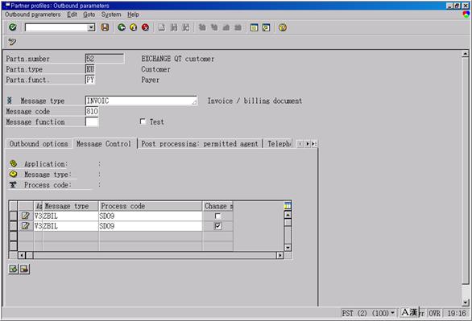
Task: Open the command field dropdown arrow
Action: coord(91,27)
